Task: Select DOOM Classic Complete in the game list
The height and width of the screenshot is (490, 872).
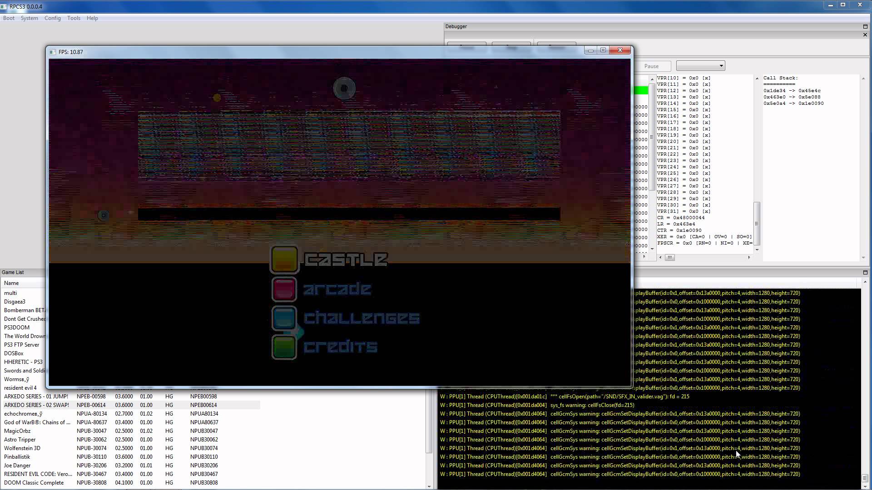Action: pyautogui.click(x=131, y=483)
